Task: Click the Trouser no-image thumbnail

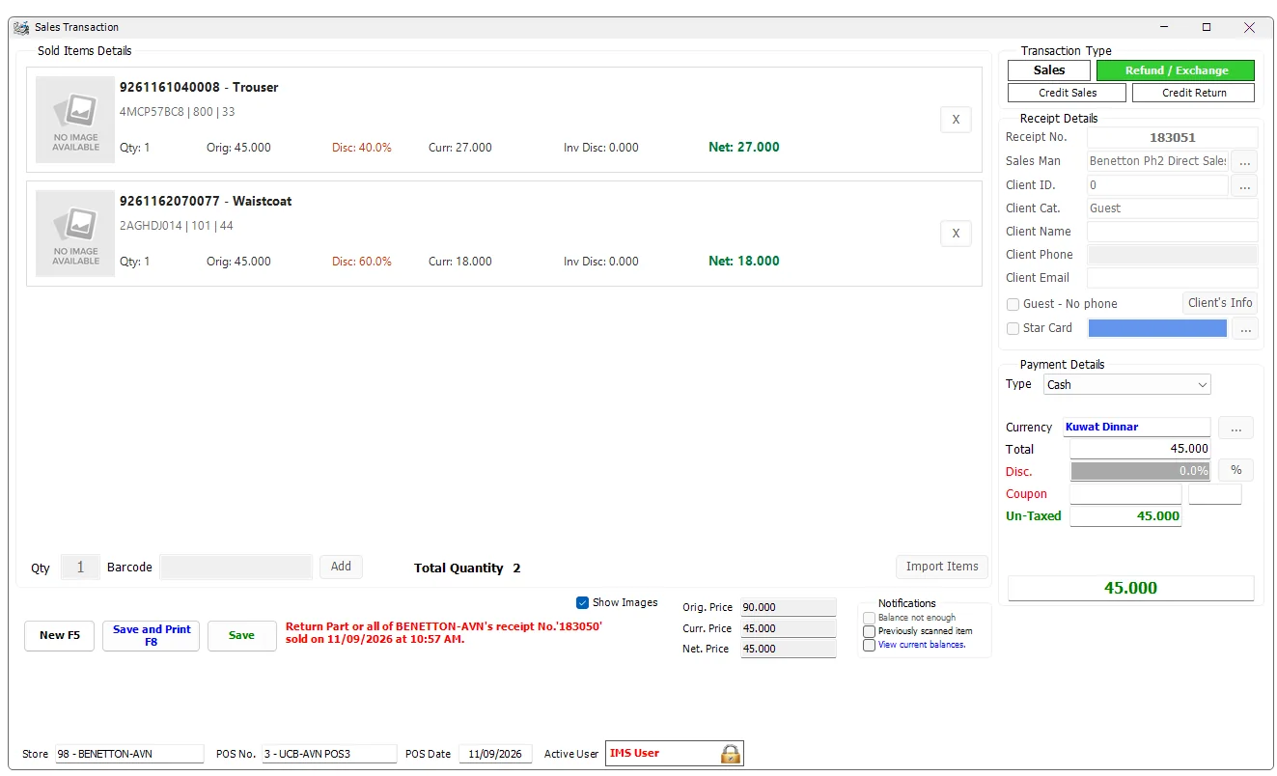Action: coord(75,120)
